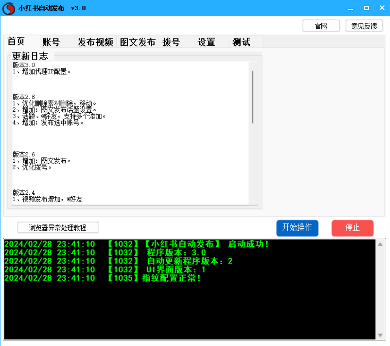Click the console scrollbar up arrow
This screenshot has height=346, width=390.
pyautogui.click(x=380, y=244)
